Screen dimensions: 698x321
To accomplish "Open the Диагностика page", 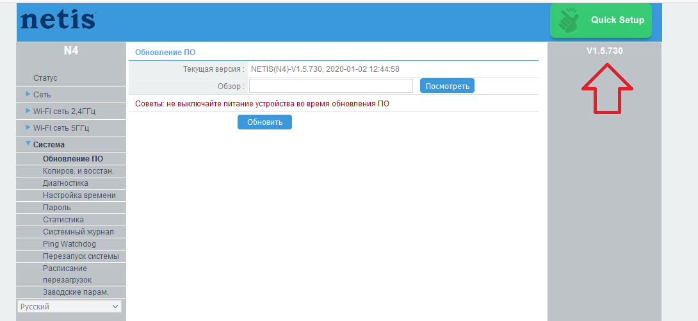I will tap(65, 183).
